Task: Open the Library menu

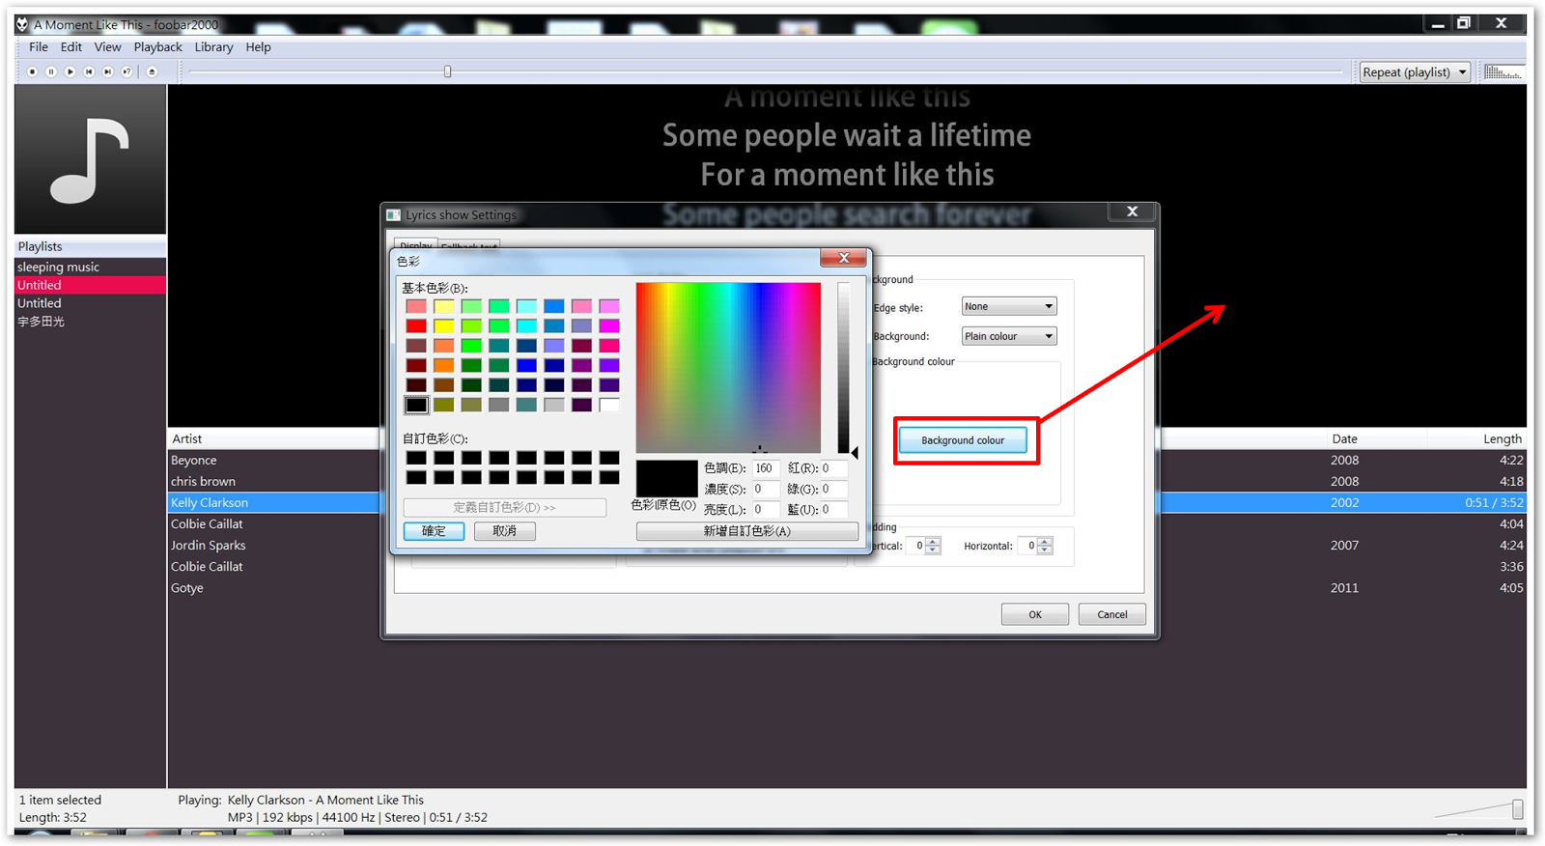Action: [x=213, y=46]
